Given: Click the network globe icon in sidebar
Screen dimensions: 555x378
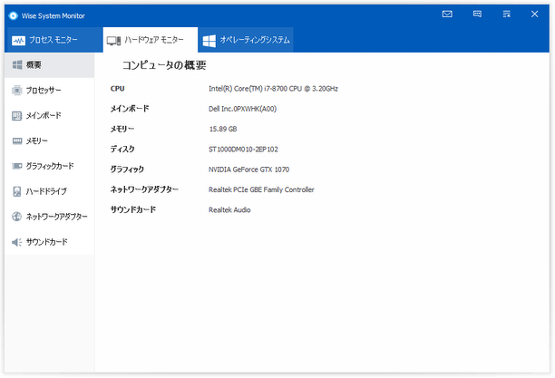Looking at the screenshot, I should [x=16, y=217].
